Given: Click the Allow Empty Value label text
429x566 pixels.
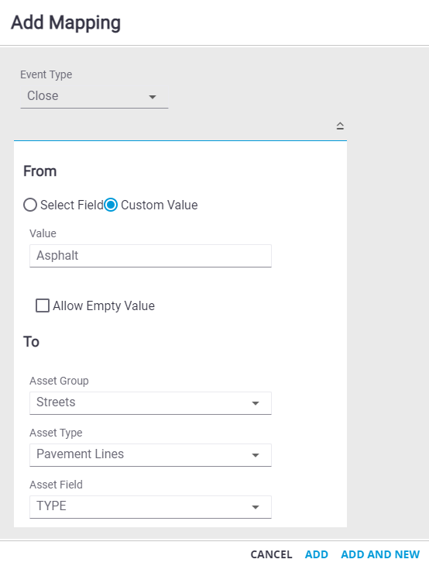Looking at the screenshot, I should click(104, 305).
